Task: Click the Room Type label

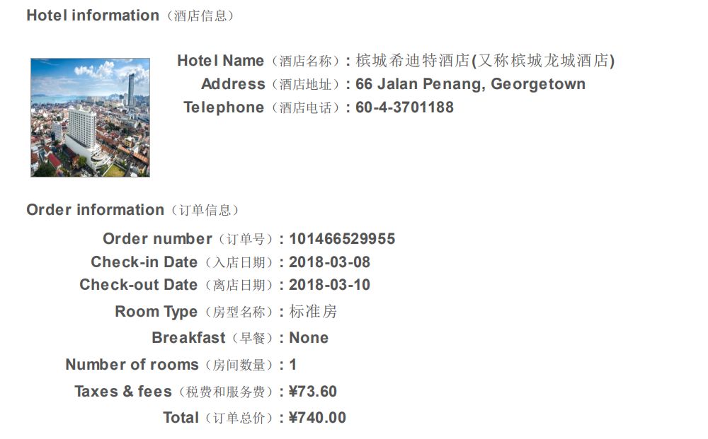Action: [x=156, y=312]
